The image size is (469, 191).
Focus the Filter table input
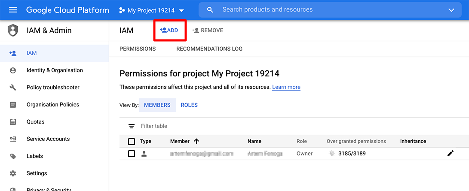pyautogui.click(x=154, y=126)
